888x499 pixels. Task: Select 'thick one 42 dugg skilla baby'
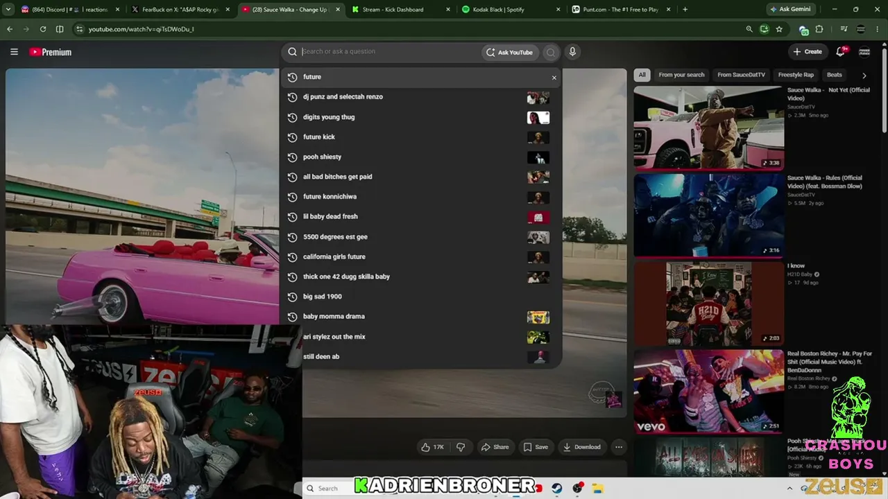tap(420, 277)
